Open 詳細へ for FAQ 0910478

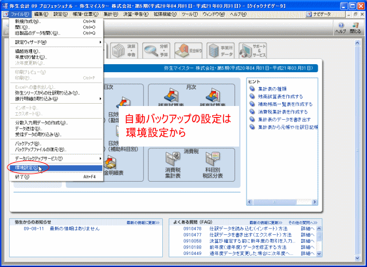coord(307,229)
